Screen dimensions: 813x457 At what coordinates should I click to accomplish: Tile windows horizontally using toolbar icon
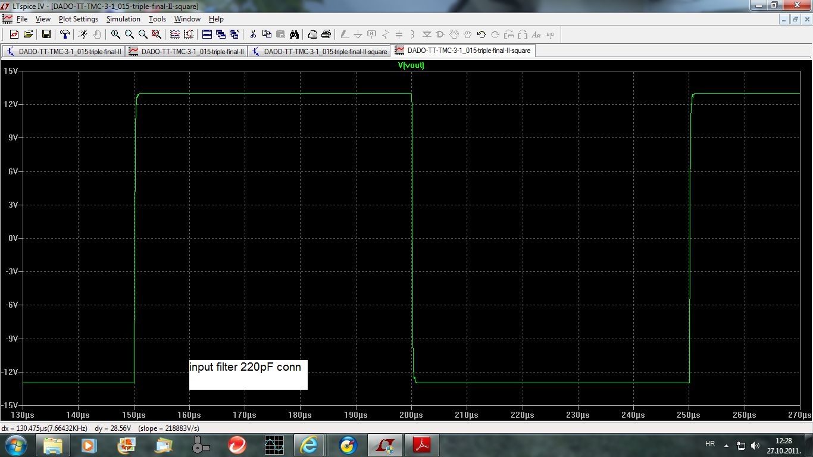[207, 35]
